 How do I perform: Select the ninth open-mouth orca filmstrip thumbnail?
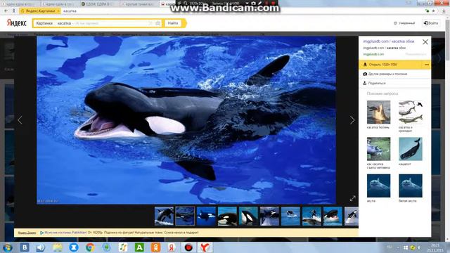333,216
